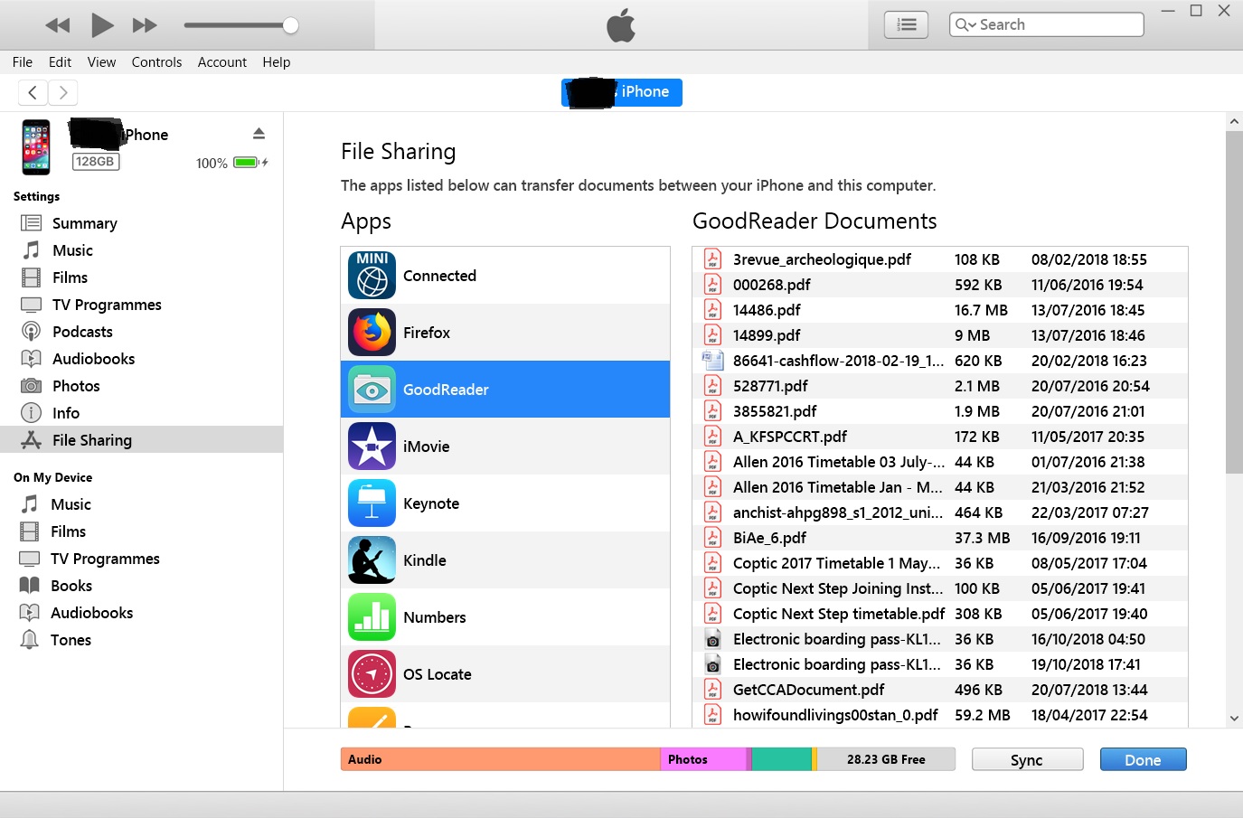This screenshot has width=1243, height=818.
Task: Select howifoundlivings00stan_0.pdf document
Action: 940,715
